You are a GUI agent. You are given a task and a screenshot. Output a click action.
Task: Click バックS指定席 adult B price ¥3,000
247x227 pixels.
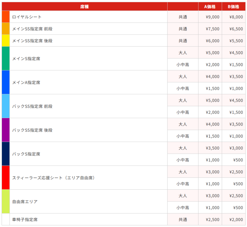(x=236, y=148)
